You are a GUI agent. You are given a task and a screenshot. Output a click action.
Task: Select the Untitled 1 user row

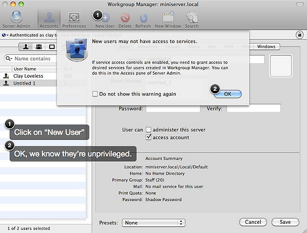point(29,83)
